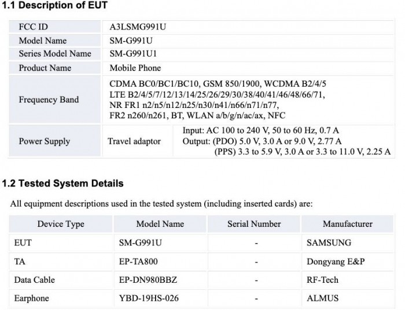This screenshot has width=405, height=310.
Task: Click the Dongyang E&P manufacturer cell
Action: [x=336, y=262]
